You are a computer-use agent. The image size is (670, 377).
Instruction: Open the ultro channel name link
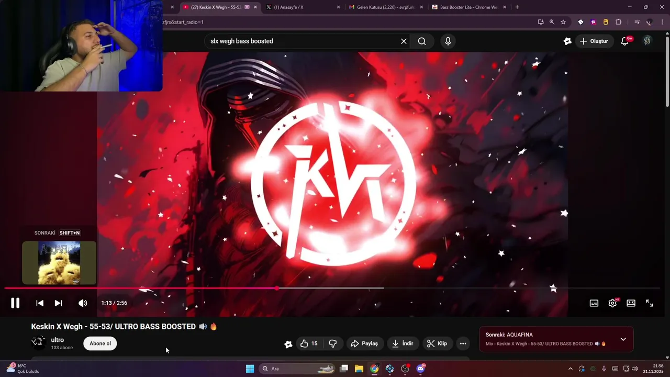[58, 340]
